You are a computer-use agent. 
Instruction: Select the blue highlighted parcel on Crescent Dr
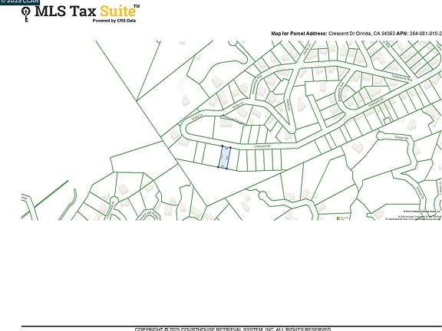[x=224, y=158]
